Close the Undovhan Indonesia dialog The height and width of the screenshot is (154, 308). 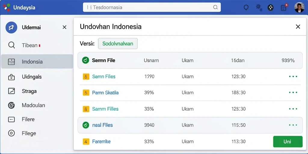point(298,27)
